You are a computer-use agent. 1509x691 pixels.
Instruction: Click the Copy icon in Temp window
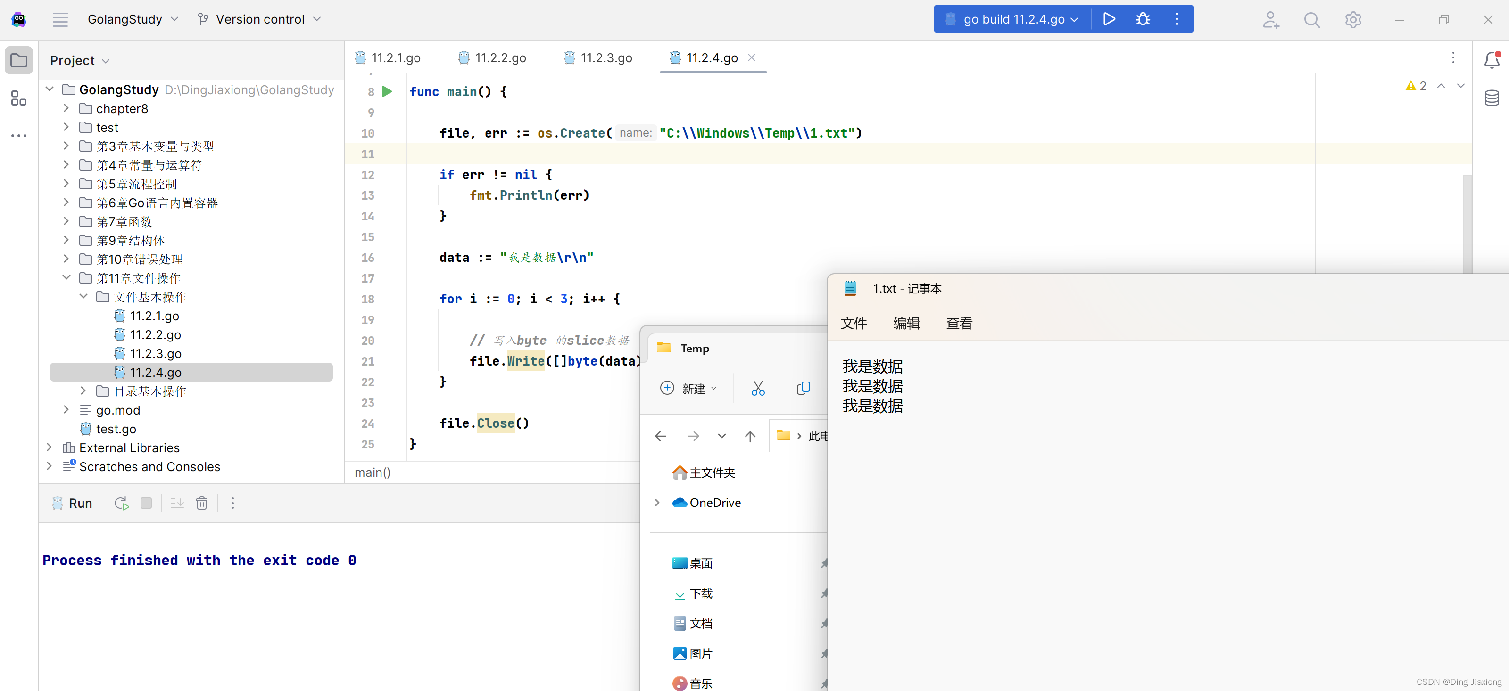coord(803,388)
